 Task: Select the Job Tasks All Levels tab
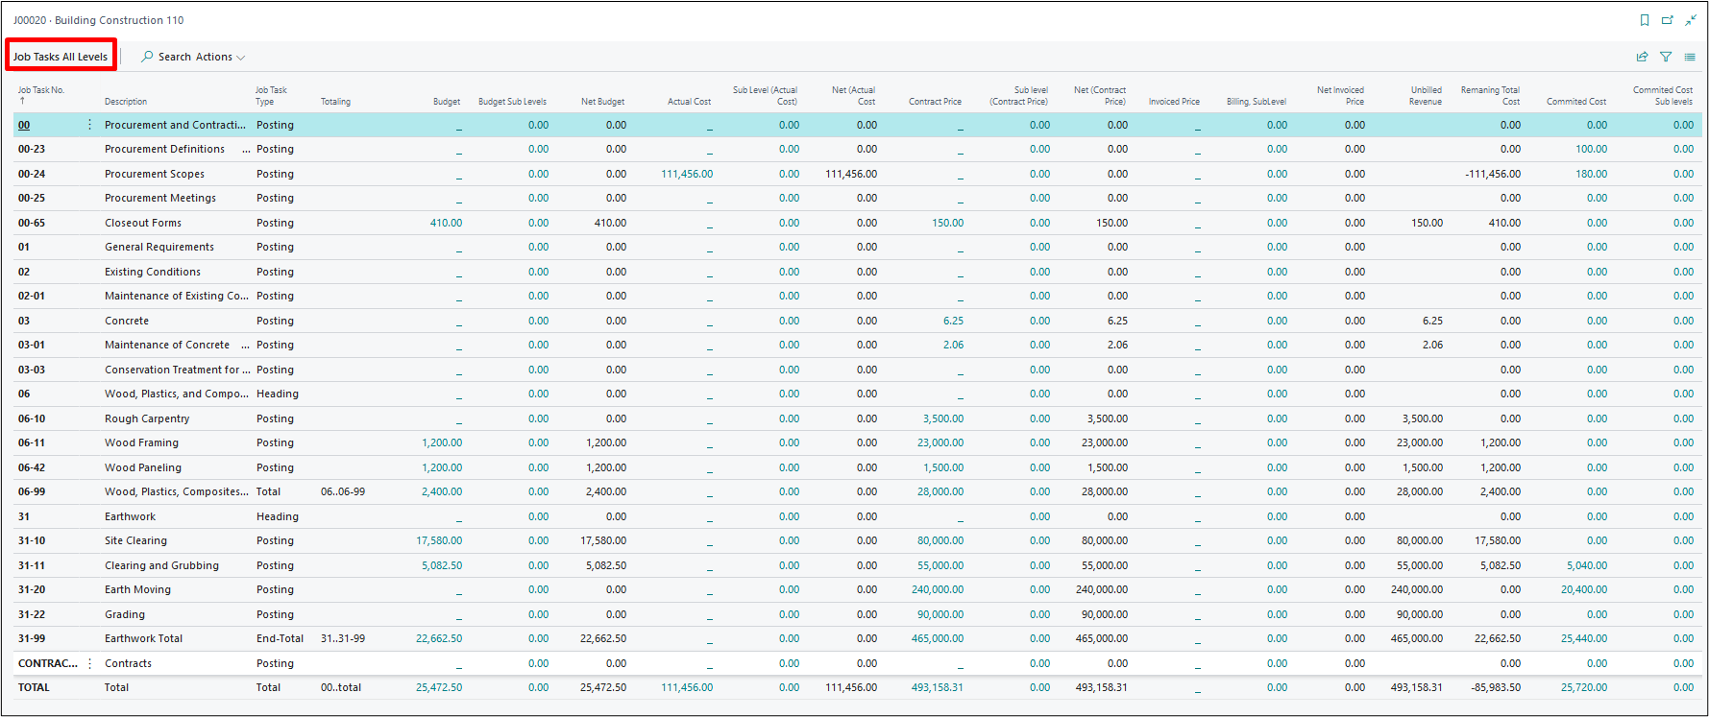click(61, 57)
